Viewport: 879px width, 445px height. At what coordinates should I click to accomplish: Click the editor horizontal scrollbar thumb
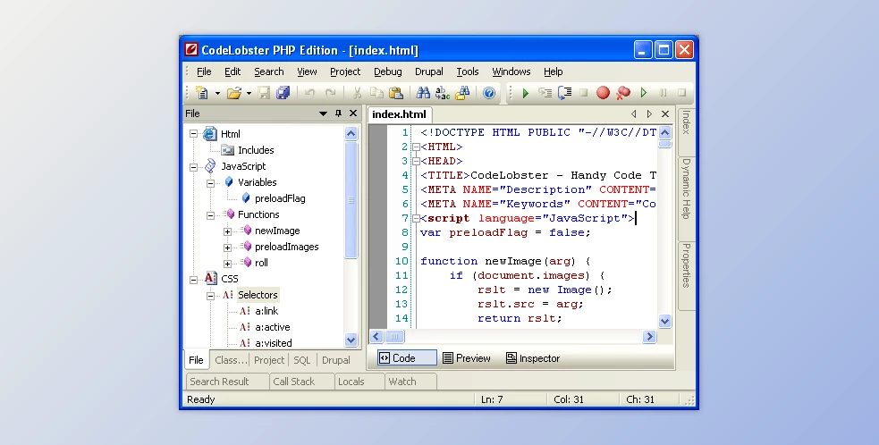pos(393,337)
